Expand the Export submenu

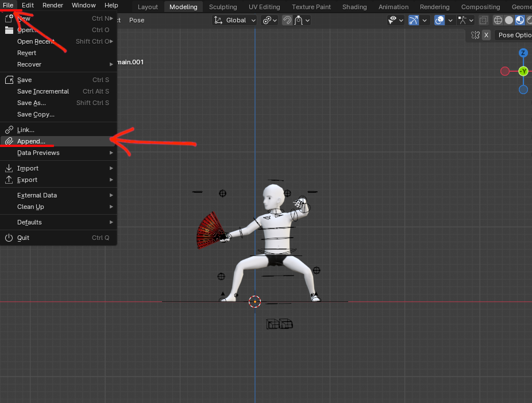pos(27,180)
